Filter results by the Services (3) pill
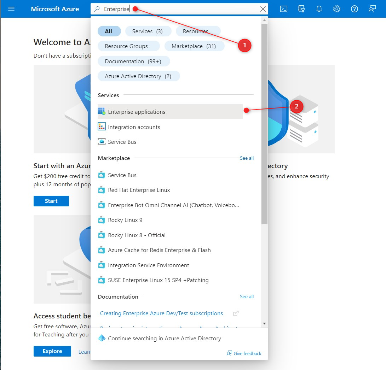 click(148, 31)
